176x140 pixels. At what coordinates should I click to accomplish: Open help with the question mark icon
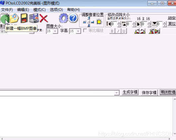[x=73, y=18]
